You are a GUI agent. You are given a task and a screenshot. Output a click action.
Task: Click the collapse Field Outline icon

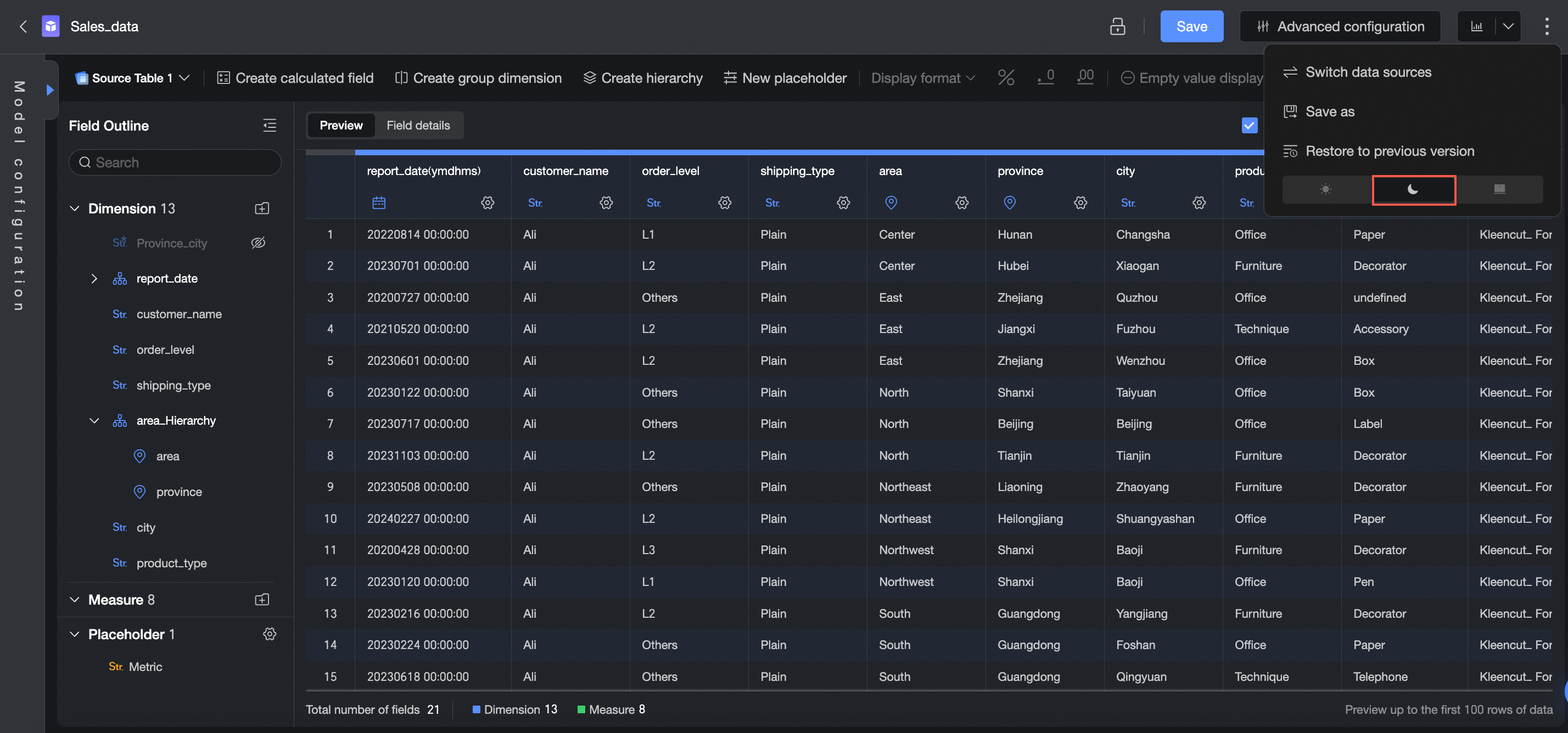pyautogui.click(x=269, y=125)
